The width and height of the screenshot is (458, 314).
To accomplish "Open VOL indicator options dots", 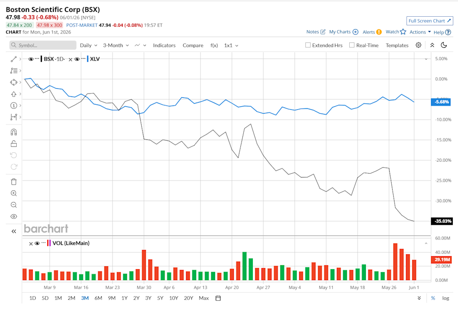I will [43, 243].
